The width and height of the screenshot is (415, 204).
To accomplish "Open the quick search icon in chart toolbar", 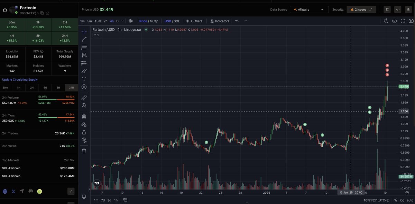I will coord(386,21).
